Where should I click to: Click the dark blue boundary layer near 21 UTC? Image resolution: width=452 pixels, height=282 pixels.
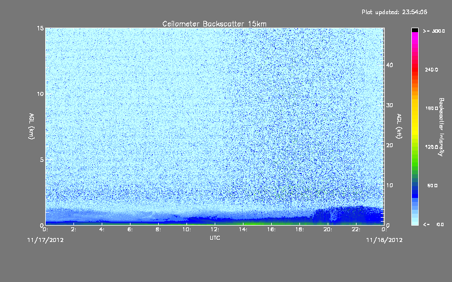pyautogui.click(x=342, y=215)
